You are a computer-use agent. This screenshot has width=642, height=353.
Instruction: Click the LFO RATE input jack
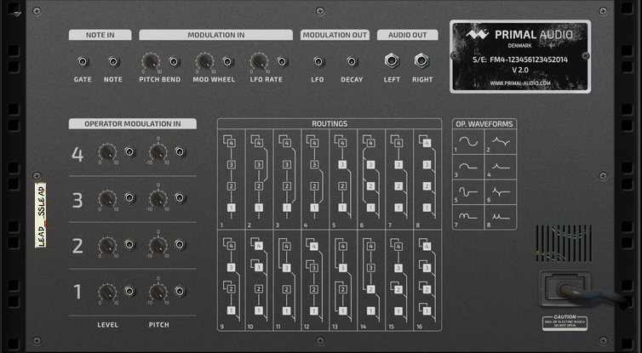[282, 62]
